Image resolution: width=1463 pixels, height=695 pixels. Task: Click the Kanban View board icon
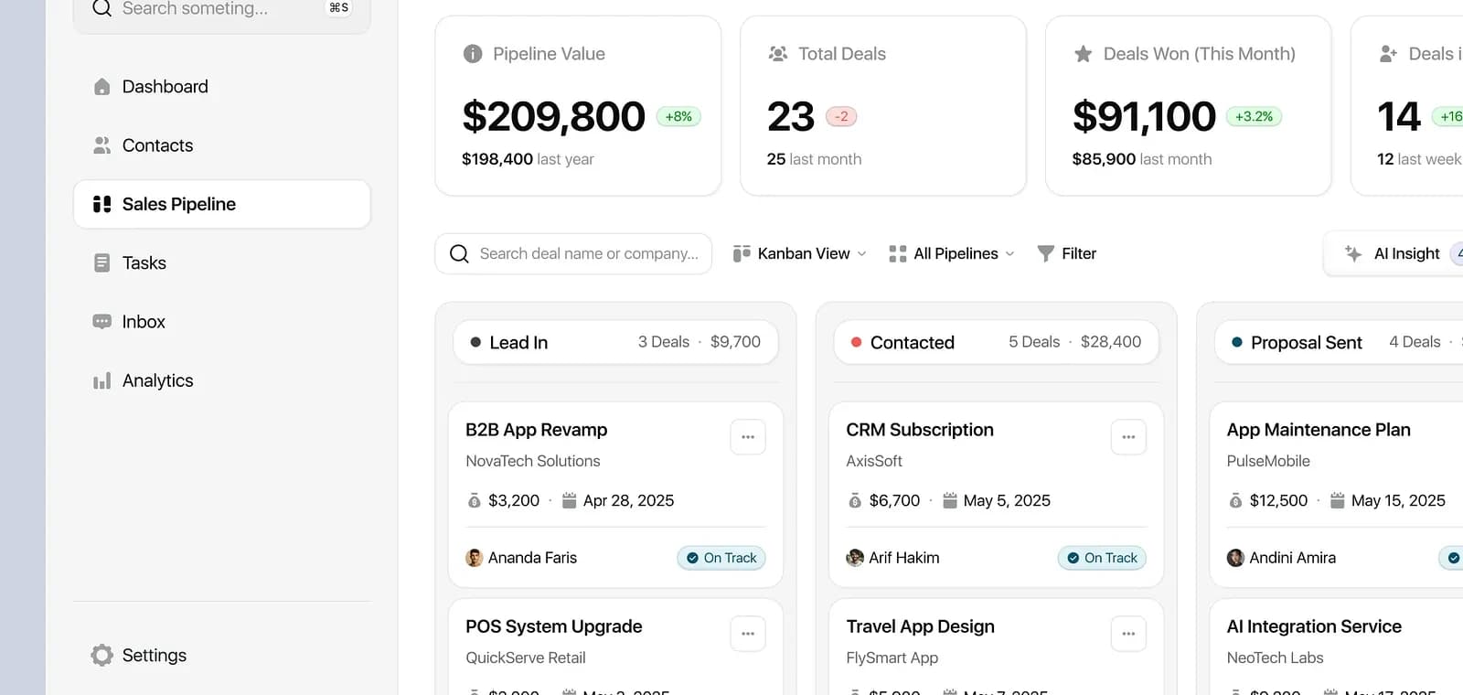[742, 254]
